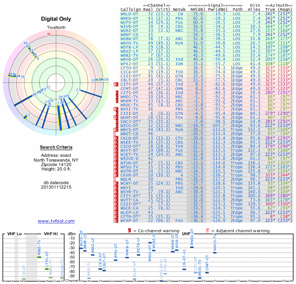Select the WFXP-DT callsign
This screenshot has height=284, width=296.
click(x=129, y=220)
